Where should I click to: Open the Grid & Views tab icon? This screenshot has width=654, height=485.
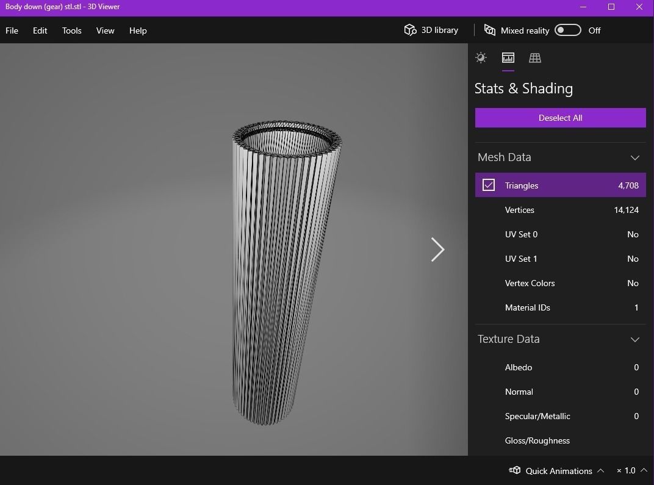pos(534,57)
